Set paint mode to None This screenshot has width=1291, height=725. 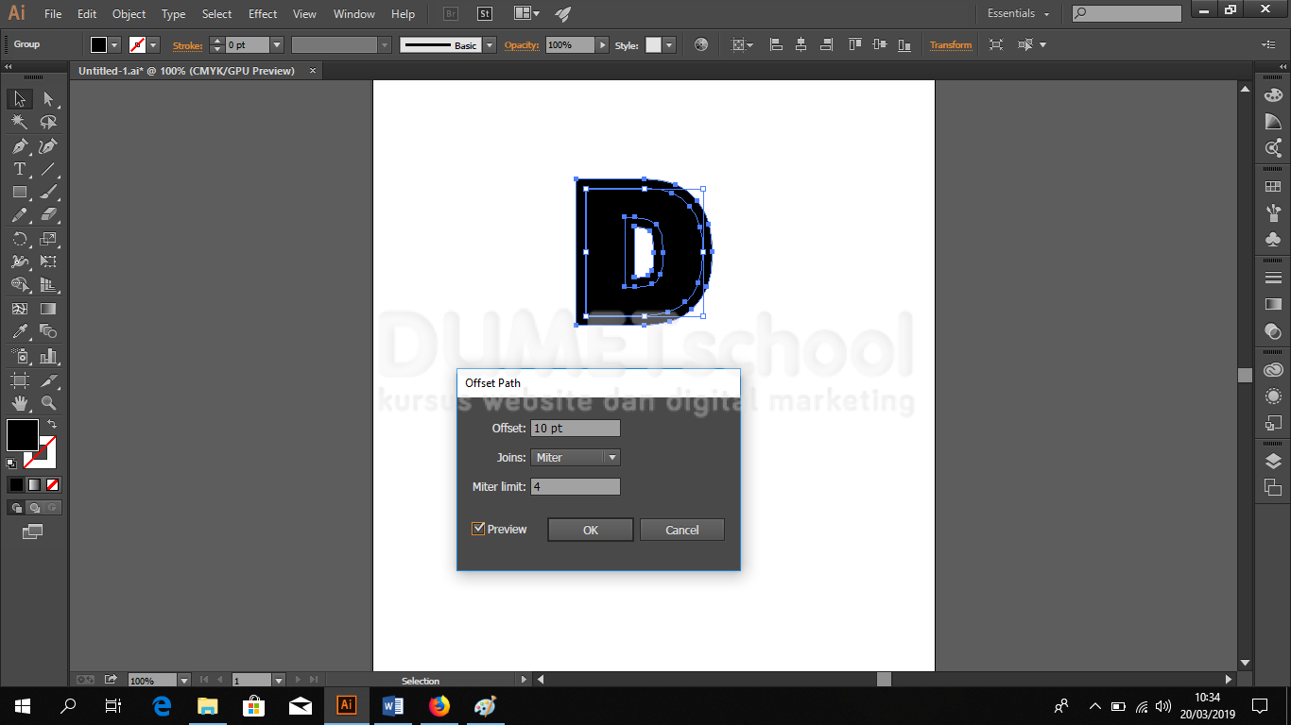pyautogui.click(x=53, y=484)
